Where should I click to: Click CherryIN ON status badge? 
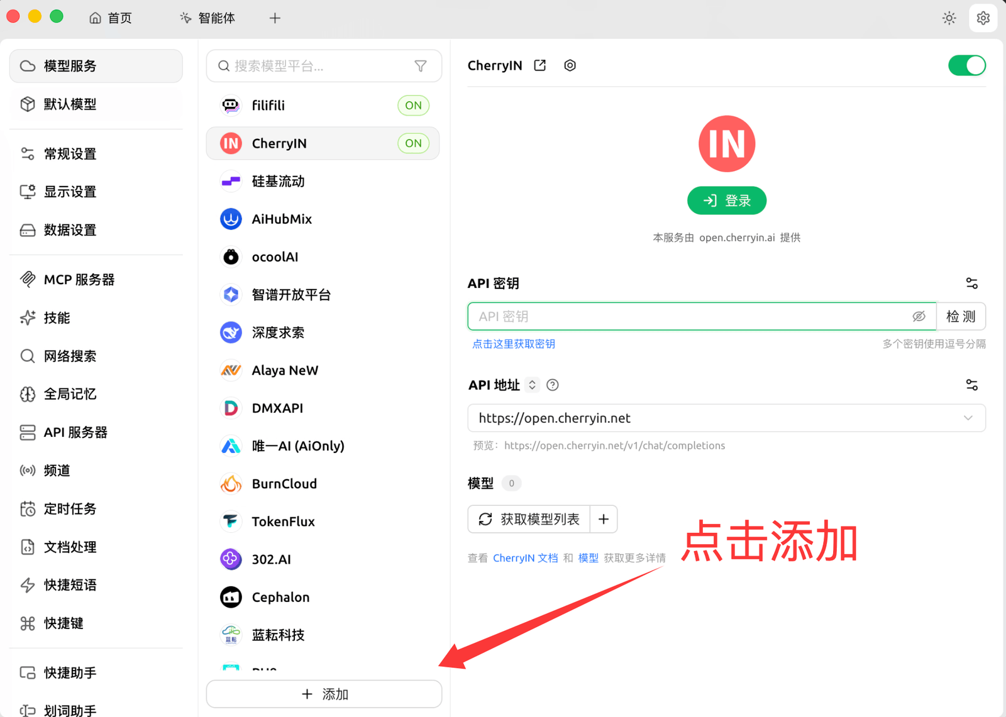tap(413, 143)
